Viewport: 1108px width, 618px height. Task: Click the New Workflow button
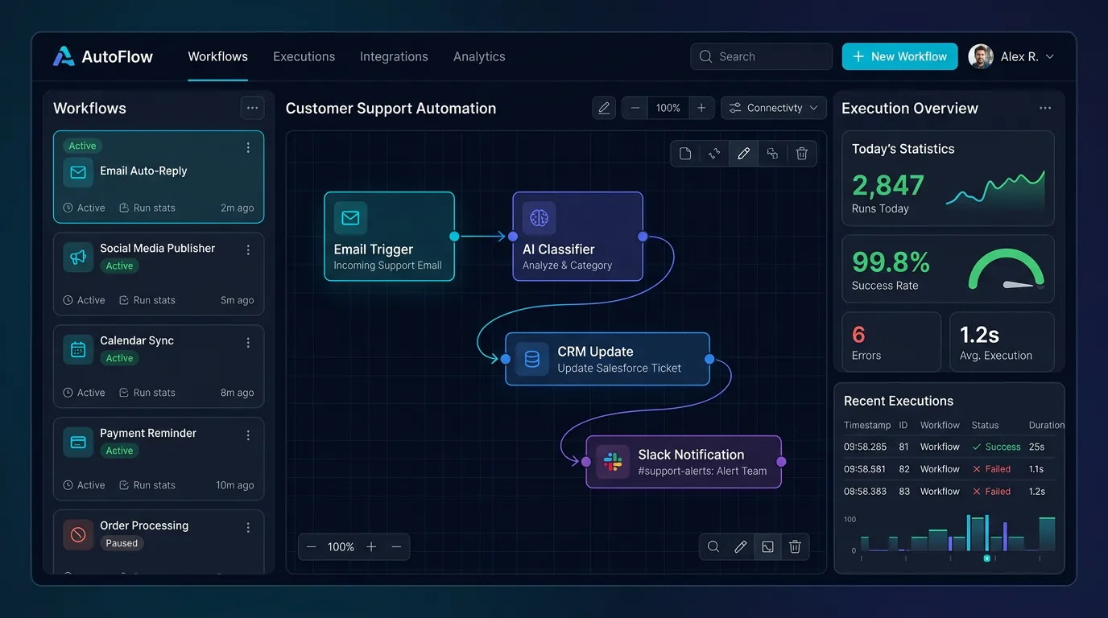tap(899, 56)
